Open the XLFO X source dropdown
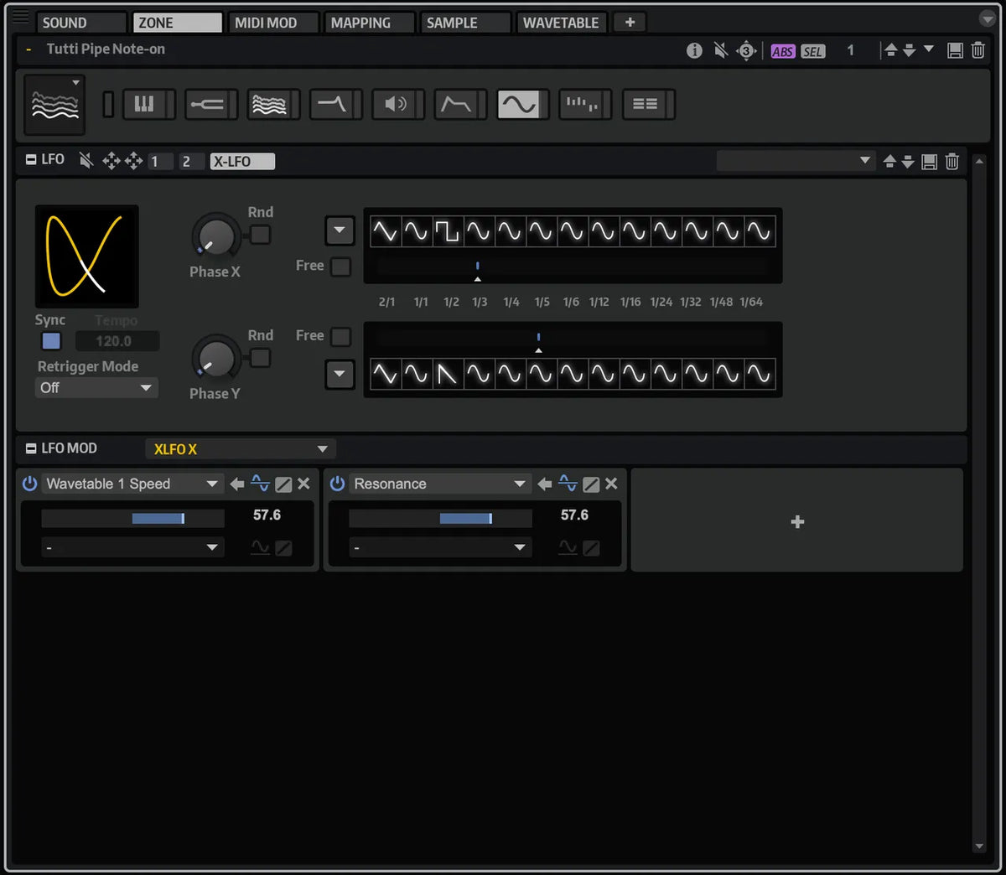The height and width of the screenshot is (875, 1006). pyautogui.click(x=241, y=449)
